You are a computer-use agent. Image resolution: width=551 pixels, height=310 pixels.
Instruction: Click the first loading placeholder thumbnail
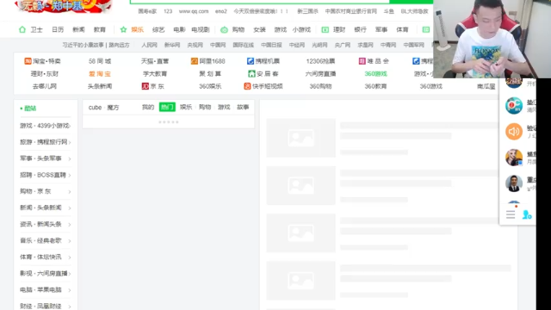click(300, 138)
